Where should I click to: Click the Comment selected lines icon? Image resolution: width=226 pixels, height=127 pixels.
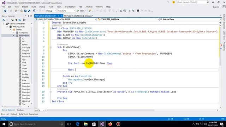pos(130,11)
